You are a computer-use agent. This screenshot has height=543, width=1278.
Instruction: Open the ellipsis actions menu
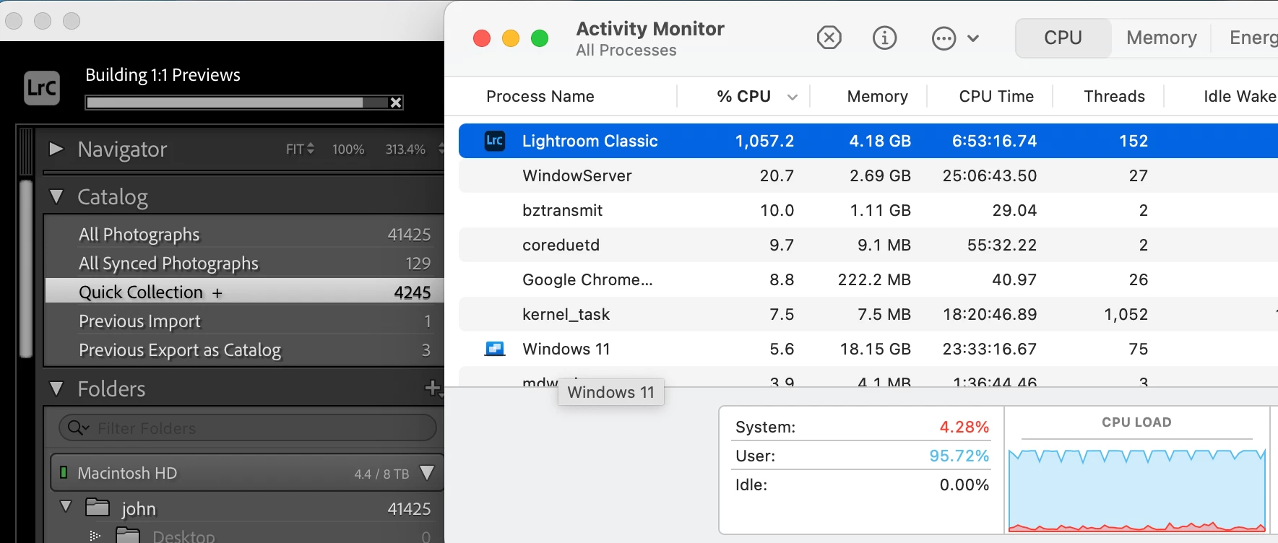coord(944,38)
